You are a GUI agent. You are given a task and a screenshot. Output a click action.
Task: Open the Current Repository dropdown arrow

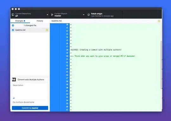pyautogui.click(x=47, y=15)
